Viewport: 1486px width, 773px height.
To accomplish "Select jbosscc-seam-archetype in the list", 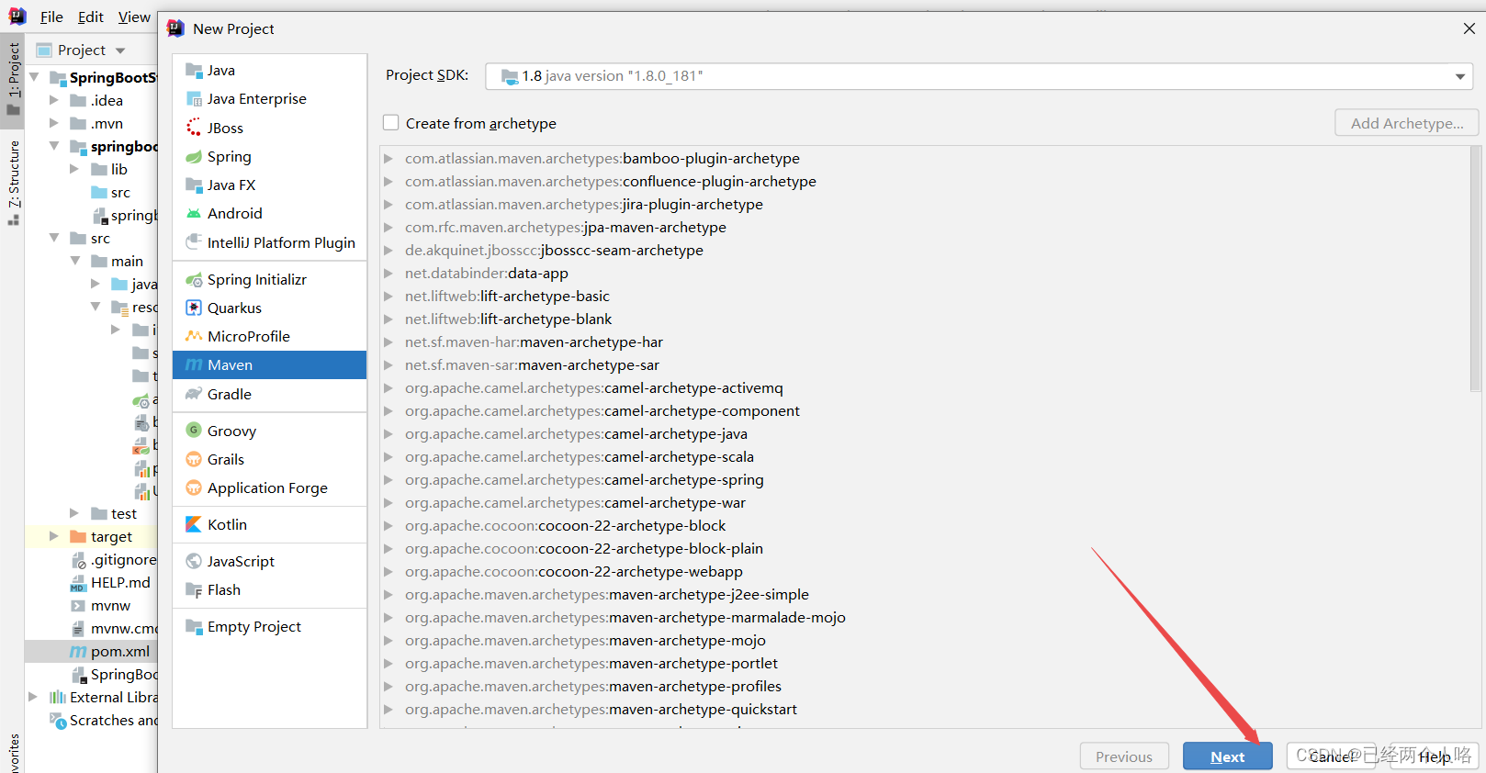I will pos(554,250).
